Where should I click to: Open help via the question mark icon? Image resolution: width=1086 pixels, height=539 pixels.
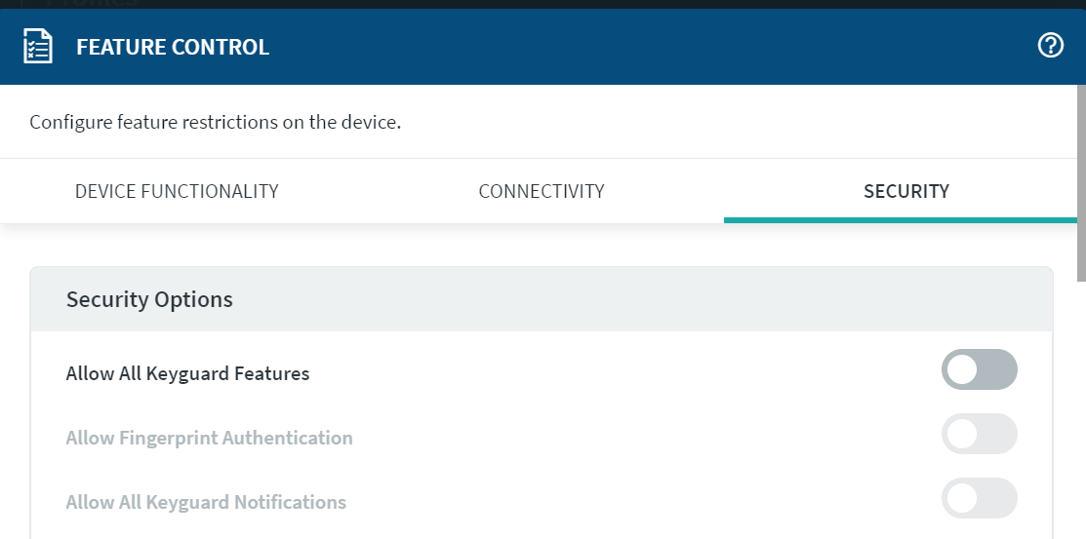click(x=1050, y=45)
